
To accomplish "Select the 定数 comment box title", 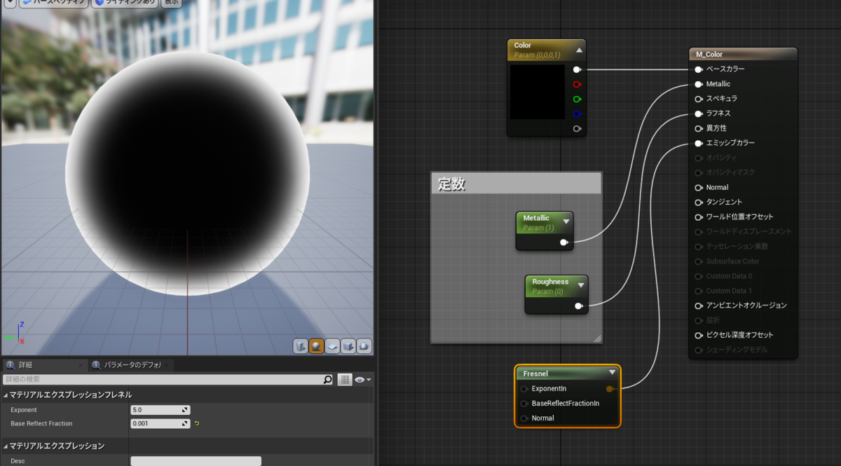I will tap(452, 184).
